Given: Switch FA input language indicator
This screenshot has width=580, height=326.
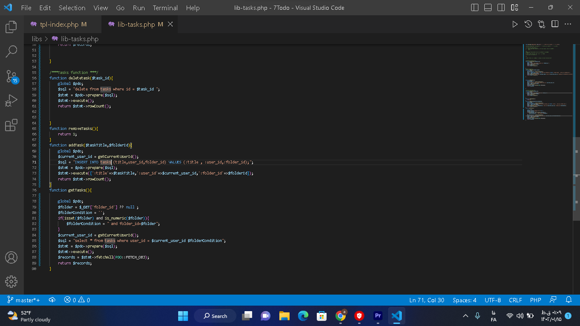Looking at the screenshot, I should 494,316.
